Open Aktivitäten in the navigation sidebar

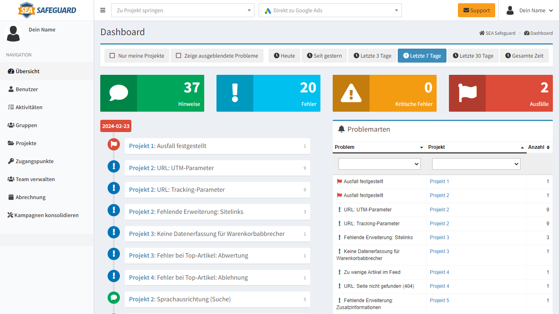click(29, 107)
